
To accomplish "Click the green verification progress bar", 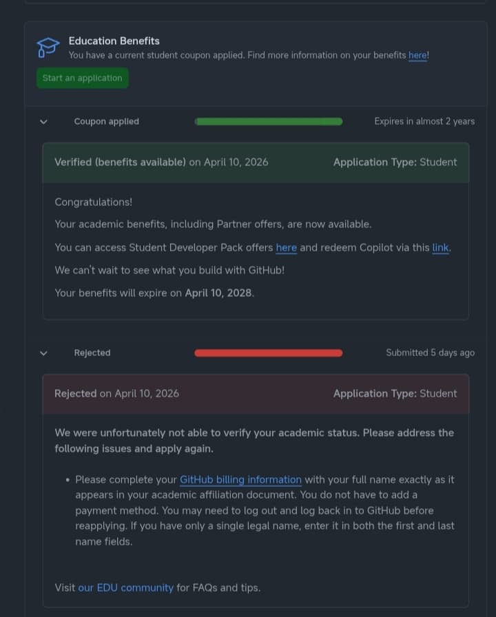I will [x=269, y=121].
